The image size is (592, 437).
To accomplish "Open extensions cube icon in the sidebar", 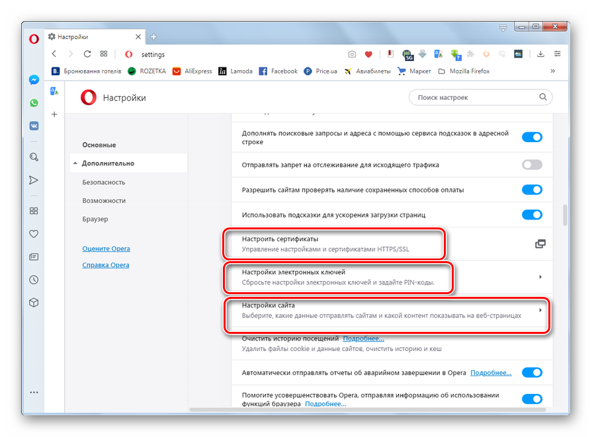I will pyautogui.click(x=34, y=303).
